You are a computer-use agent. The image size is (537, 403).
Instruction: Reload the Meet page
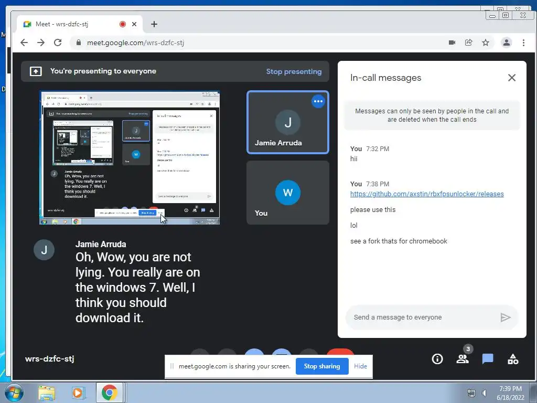(58, 43)
